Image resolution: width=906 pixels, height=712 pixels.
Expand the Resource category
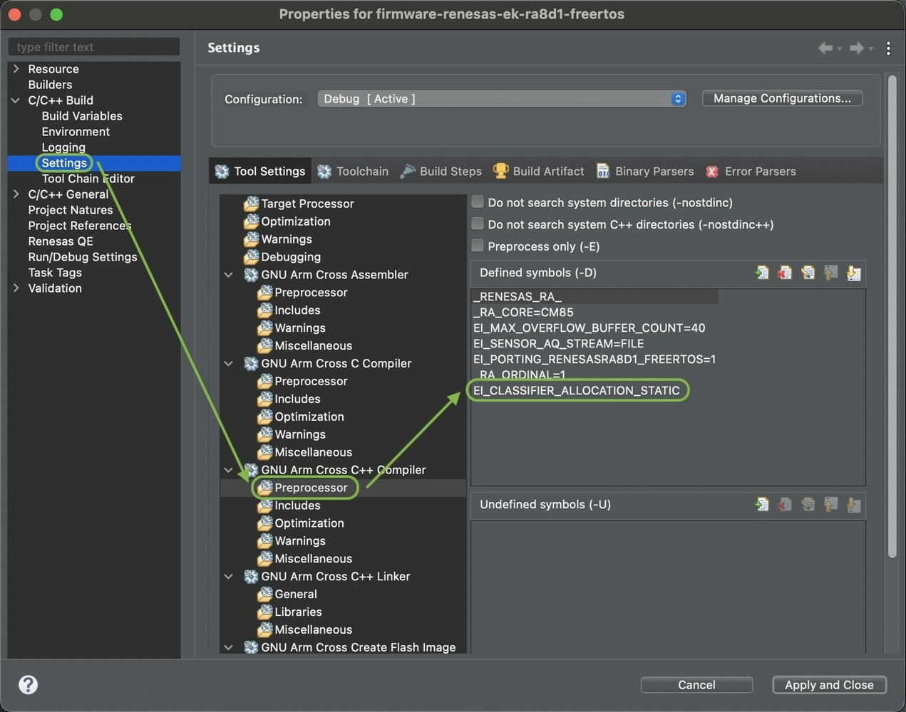coord(16,69)
